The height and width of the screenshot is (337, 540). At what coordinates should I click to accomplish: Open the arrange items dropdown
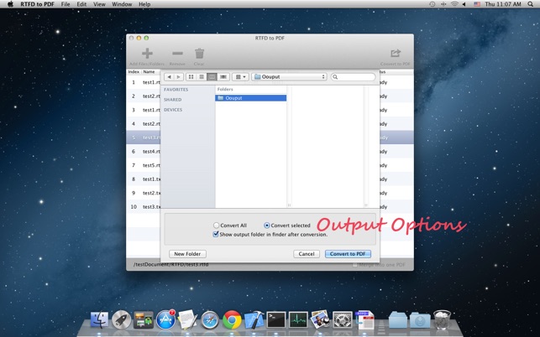[240, 77]
